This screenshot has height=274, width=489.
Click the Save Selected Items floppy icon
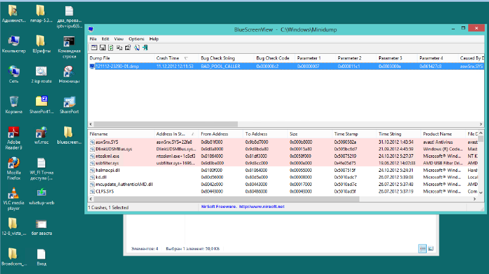(102, 48)
